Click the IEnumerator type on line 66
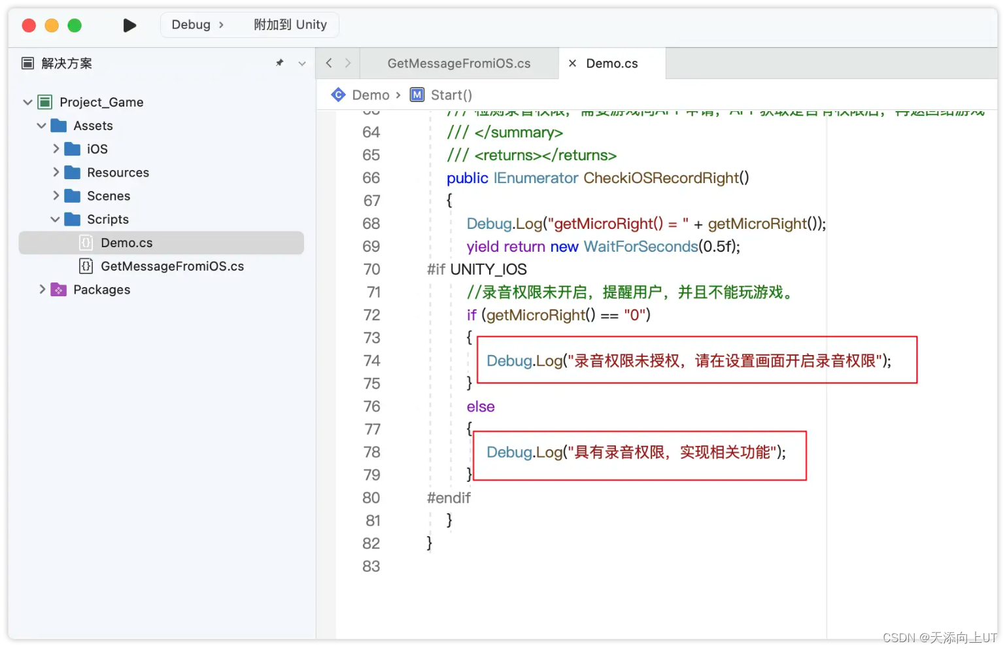The image size is (1007, 650). click(536, 178)
